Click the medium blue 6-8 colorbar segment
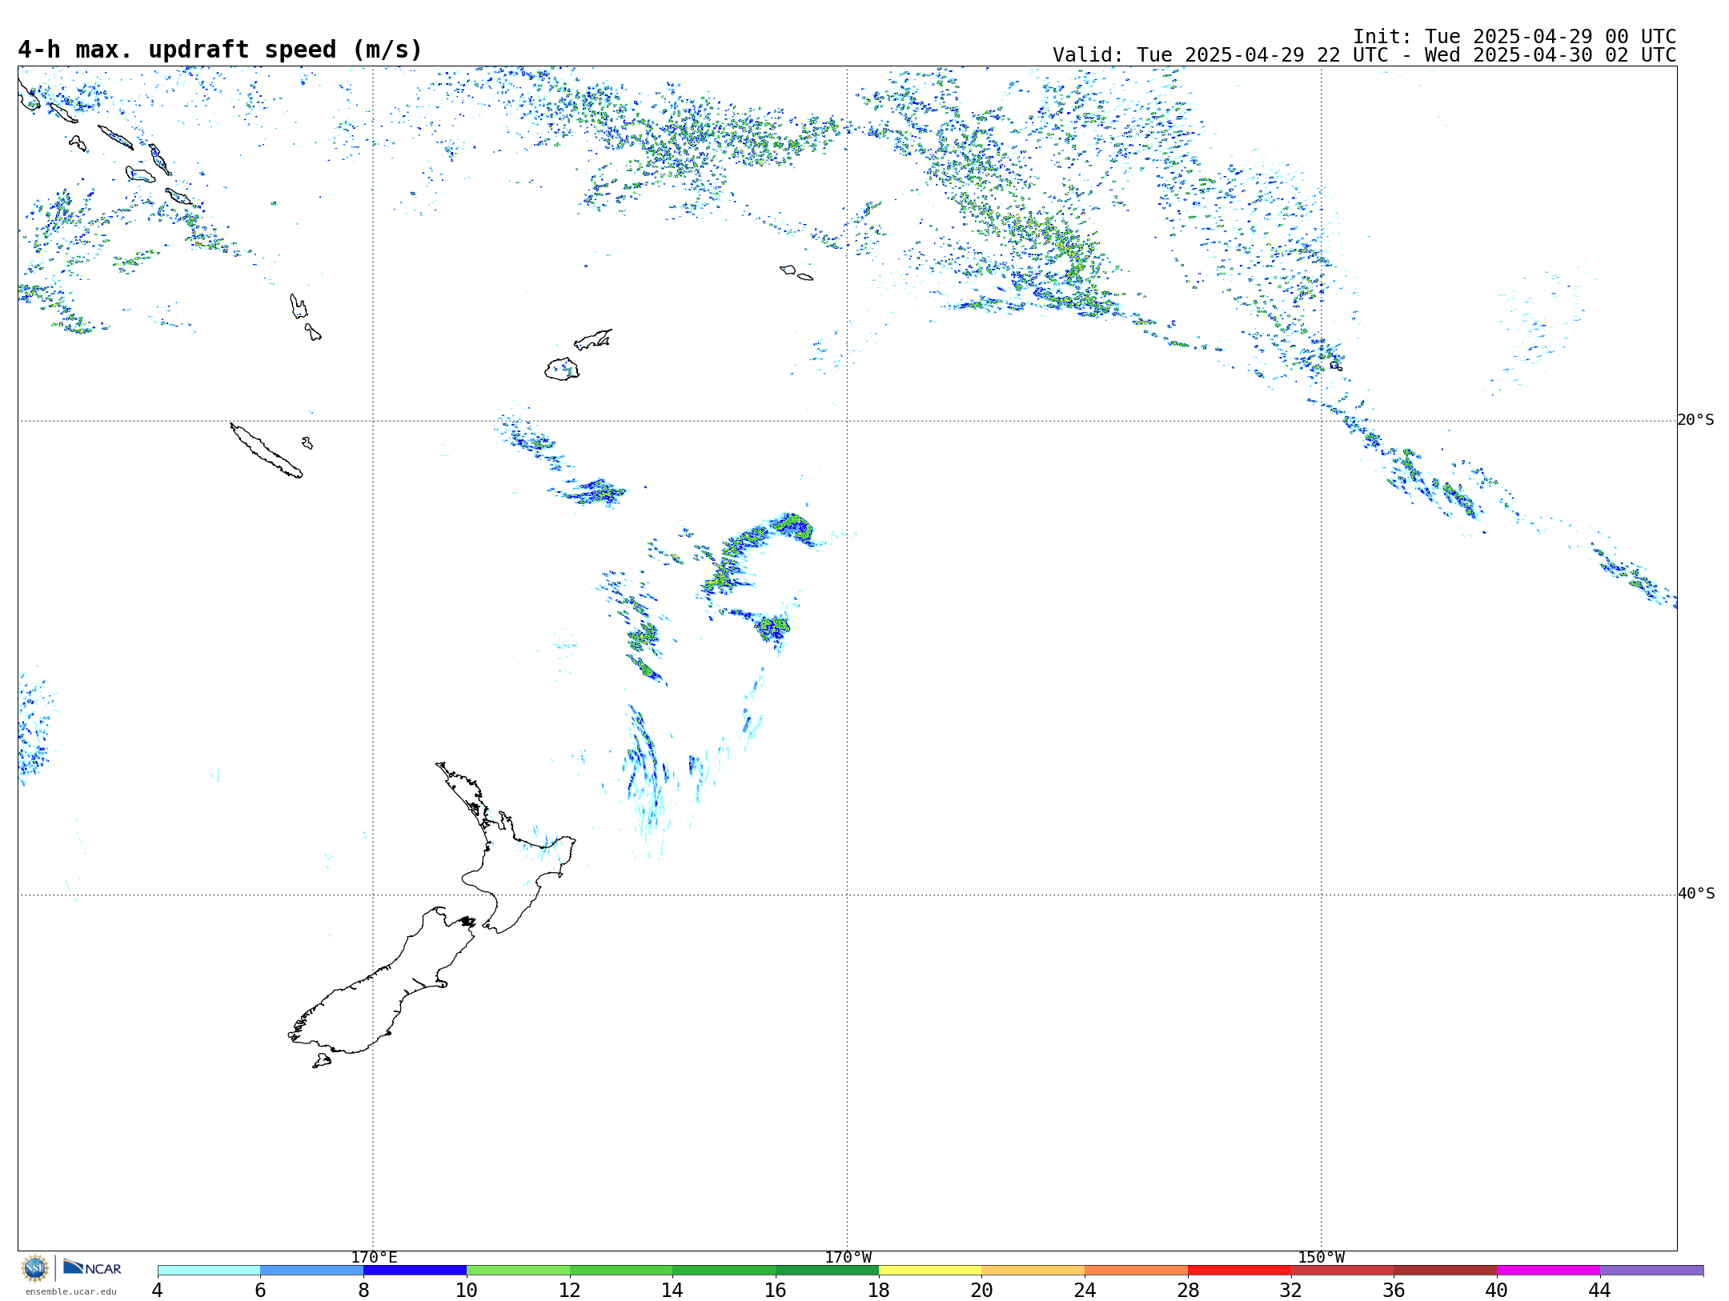The width and height of the screenshot is (1729, 1301). pos(312,1271)
